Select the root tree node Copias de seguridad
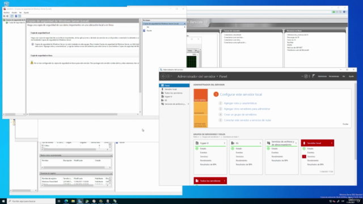 coord(14,20)
